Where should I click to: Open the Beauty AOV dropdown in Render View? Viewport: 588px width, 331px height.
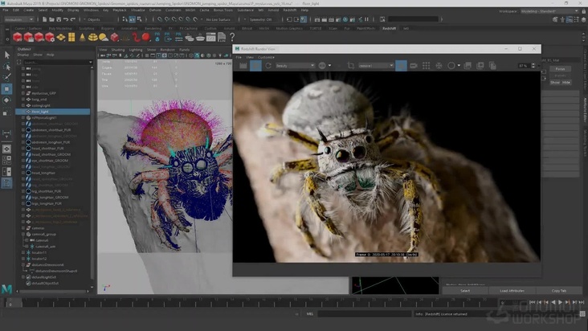coord(295,66)
